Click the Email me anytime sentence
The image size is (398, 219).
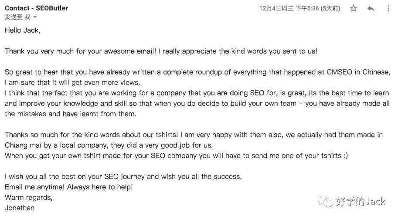[x=68, y=187]
